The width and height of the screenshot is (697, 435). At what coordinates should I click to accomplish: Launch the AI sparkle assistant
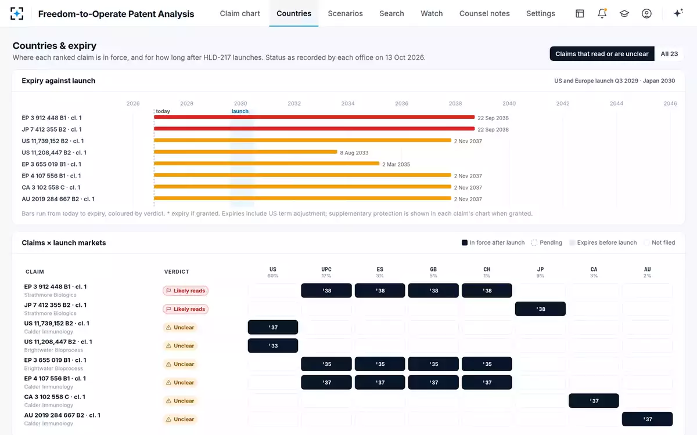click(x=678, y=13)
